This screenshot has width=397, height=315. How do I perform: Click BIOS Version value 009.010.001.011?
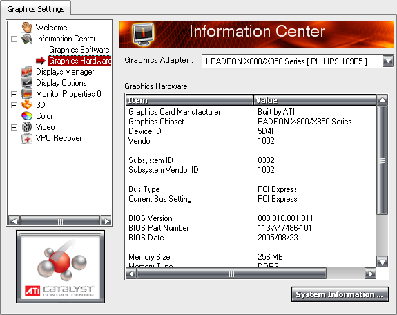[285, 218]
